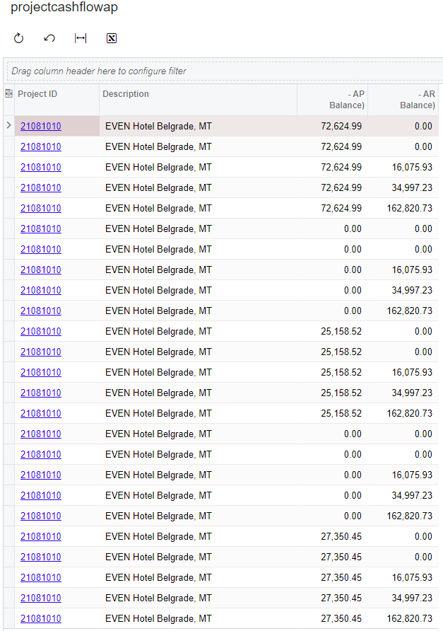Open project link in row with 27,350.45 and 162,820.73
This screenshot has width=443, height=631.
pos(41,619)
